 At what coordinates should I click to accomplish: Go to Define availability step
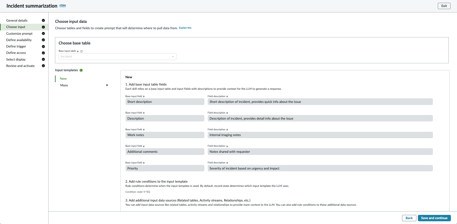pos(19,40)
